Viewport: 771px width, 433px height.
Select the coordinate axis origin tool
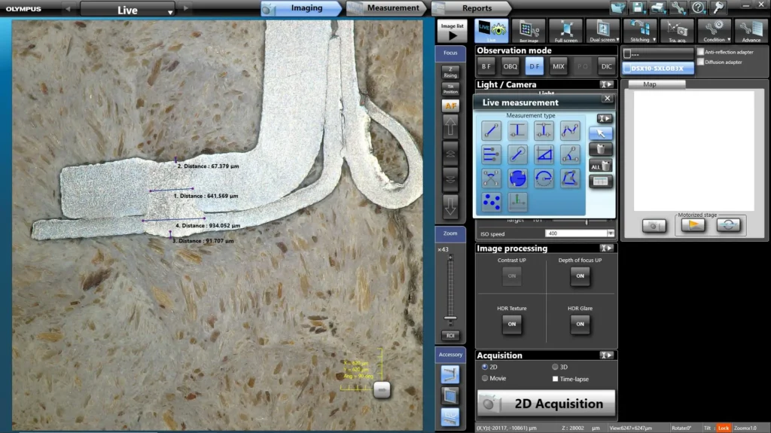pyautogui.click(x=517, y=202)
